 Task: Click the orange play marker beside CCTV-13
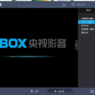click(80, 22)
